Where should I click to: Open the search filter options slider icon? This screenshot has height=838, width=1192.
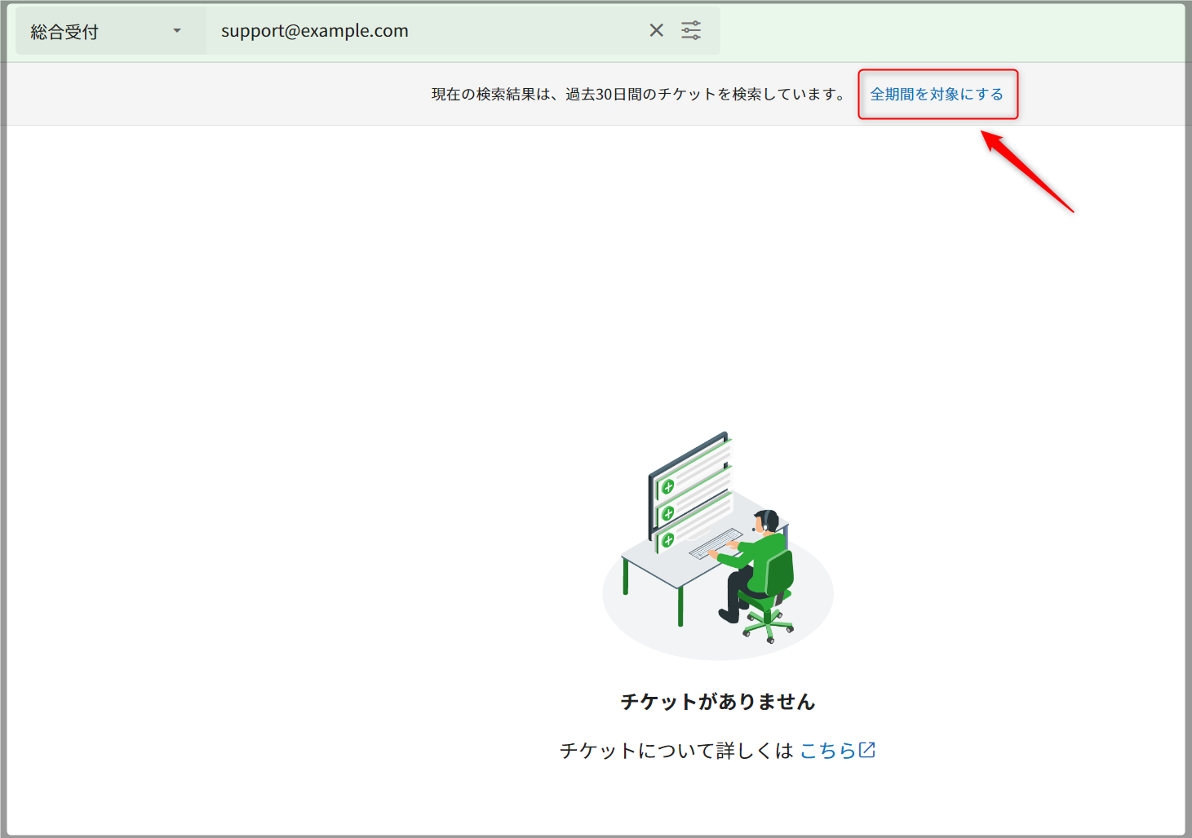click(691, 31)
